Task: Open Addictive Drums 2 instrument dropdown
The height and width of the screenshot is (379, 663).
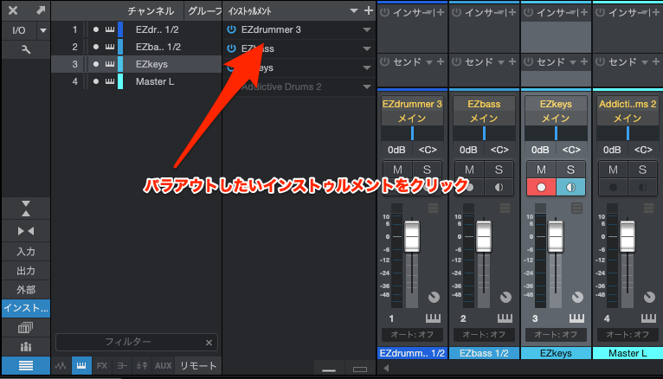Action: [368, 87]
